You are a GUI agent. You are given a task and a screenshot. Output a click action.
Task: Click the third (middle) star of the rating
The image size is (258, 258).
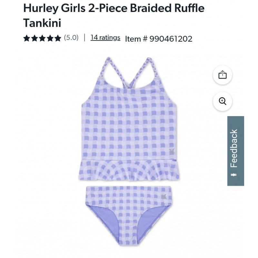point(42,38)
